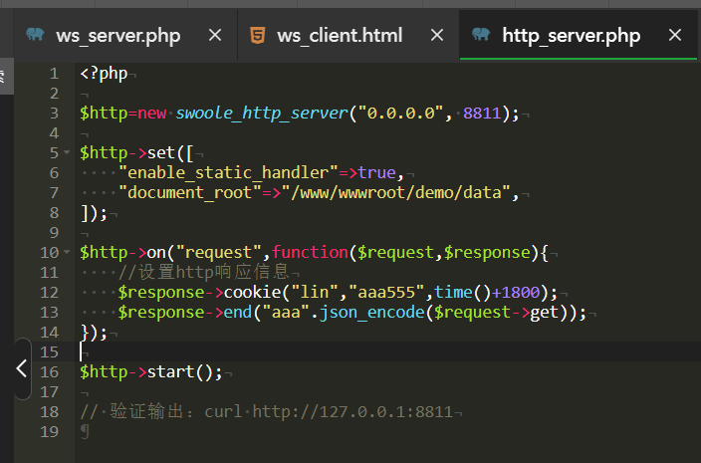Click the PHP elephant icon on http_server.php tab
Image resolution: width=701 pixels, height=463 pixels.
[481, 34]
